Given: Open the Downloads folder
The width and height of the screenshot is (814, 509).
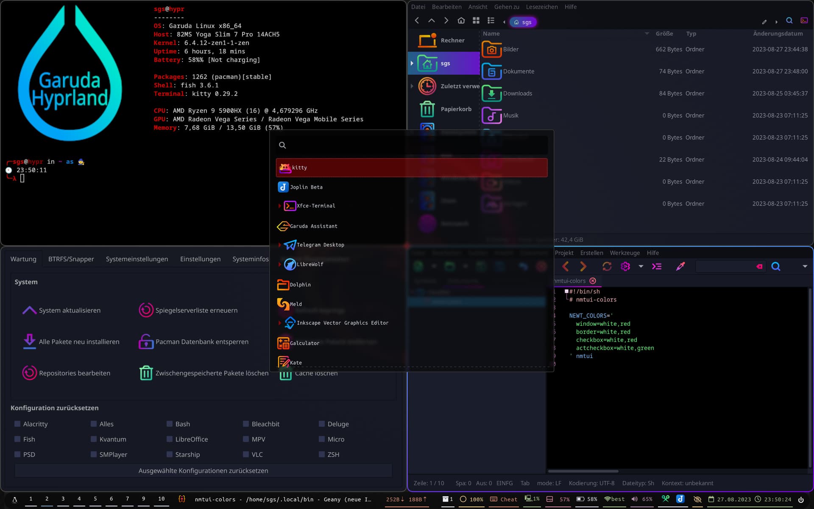Looking at the screenshot, I should 507,93.
